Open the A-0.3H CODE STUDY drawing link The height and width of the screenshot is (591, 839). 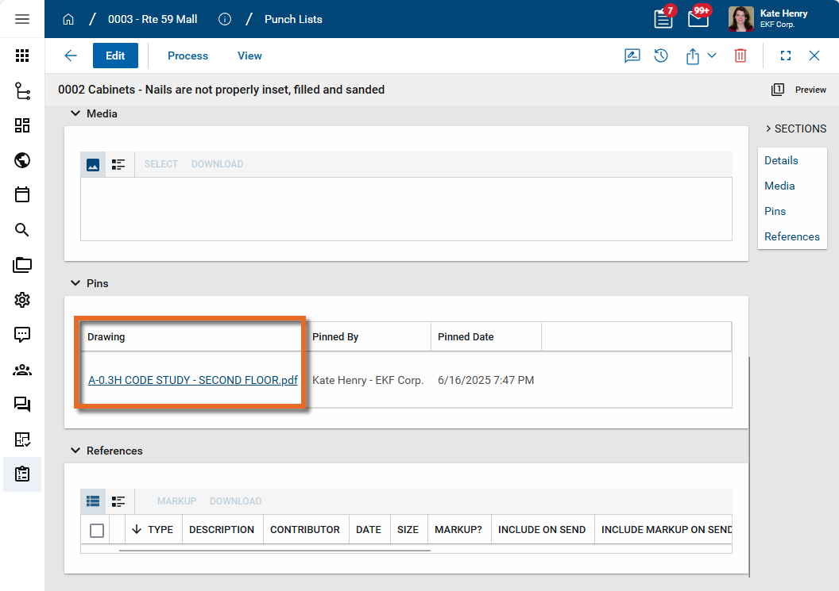192,380
